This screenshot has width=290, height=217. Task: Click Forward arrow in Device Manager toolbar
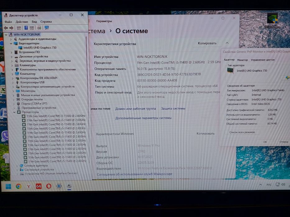(11, 28)
